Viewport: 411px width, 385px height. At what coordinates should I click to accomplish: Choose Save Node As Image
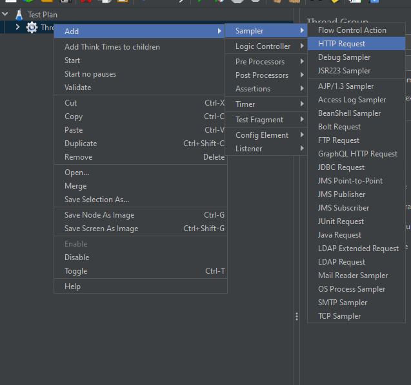coord(141,215)
